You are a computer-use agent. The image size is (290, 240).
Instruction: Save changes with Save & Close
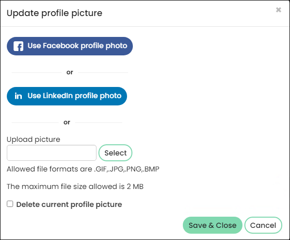(212, 225)
